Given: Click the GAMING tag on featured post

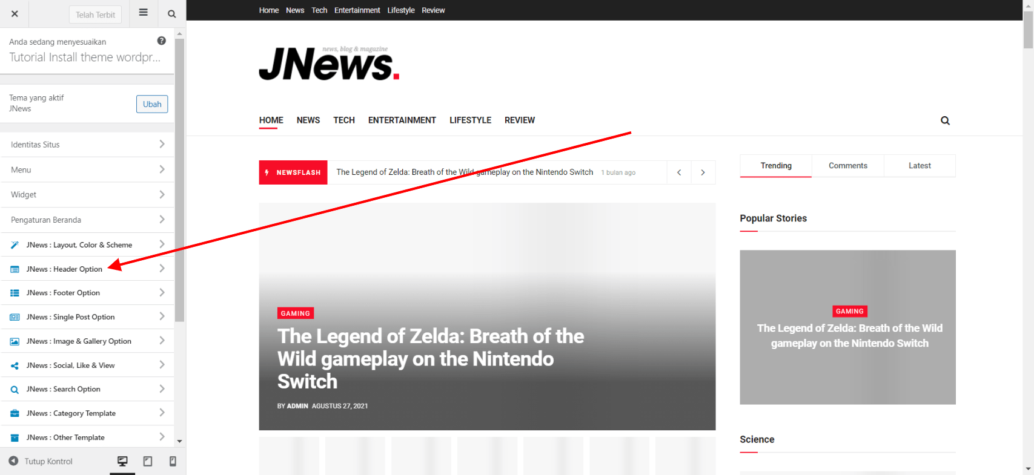Looking at the screenshot, I should pyautogui.click(x=296, y=313).
